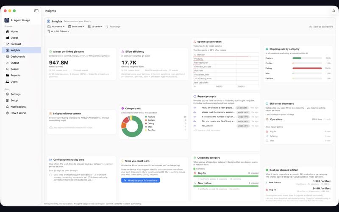This screenshot has height=212, width=339.
Task: Click the Category mix card icon
Action: [x=122, y=109]
